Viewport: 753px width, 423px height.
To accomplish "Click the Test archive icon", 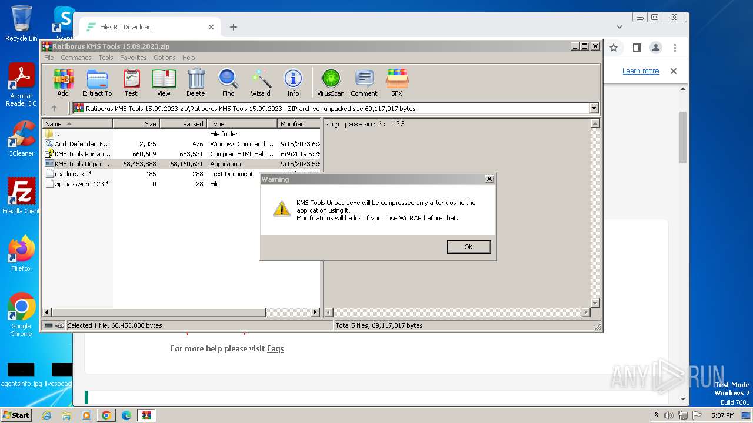I will pos(131,82).
